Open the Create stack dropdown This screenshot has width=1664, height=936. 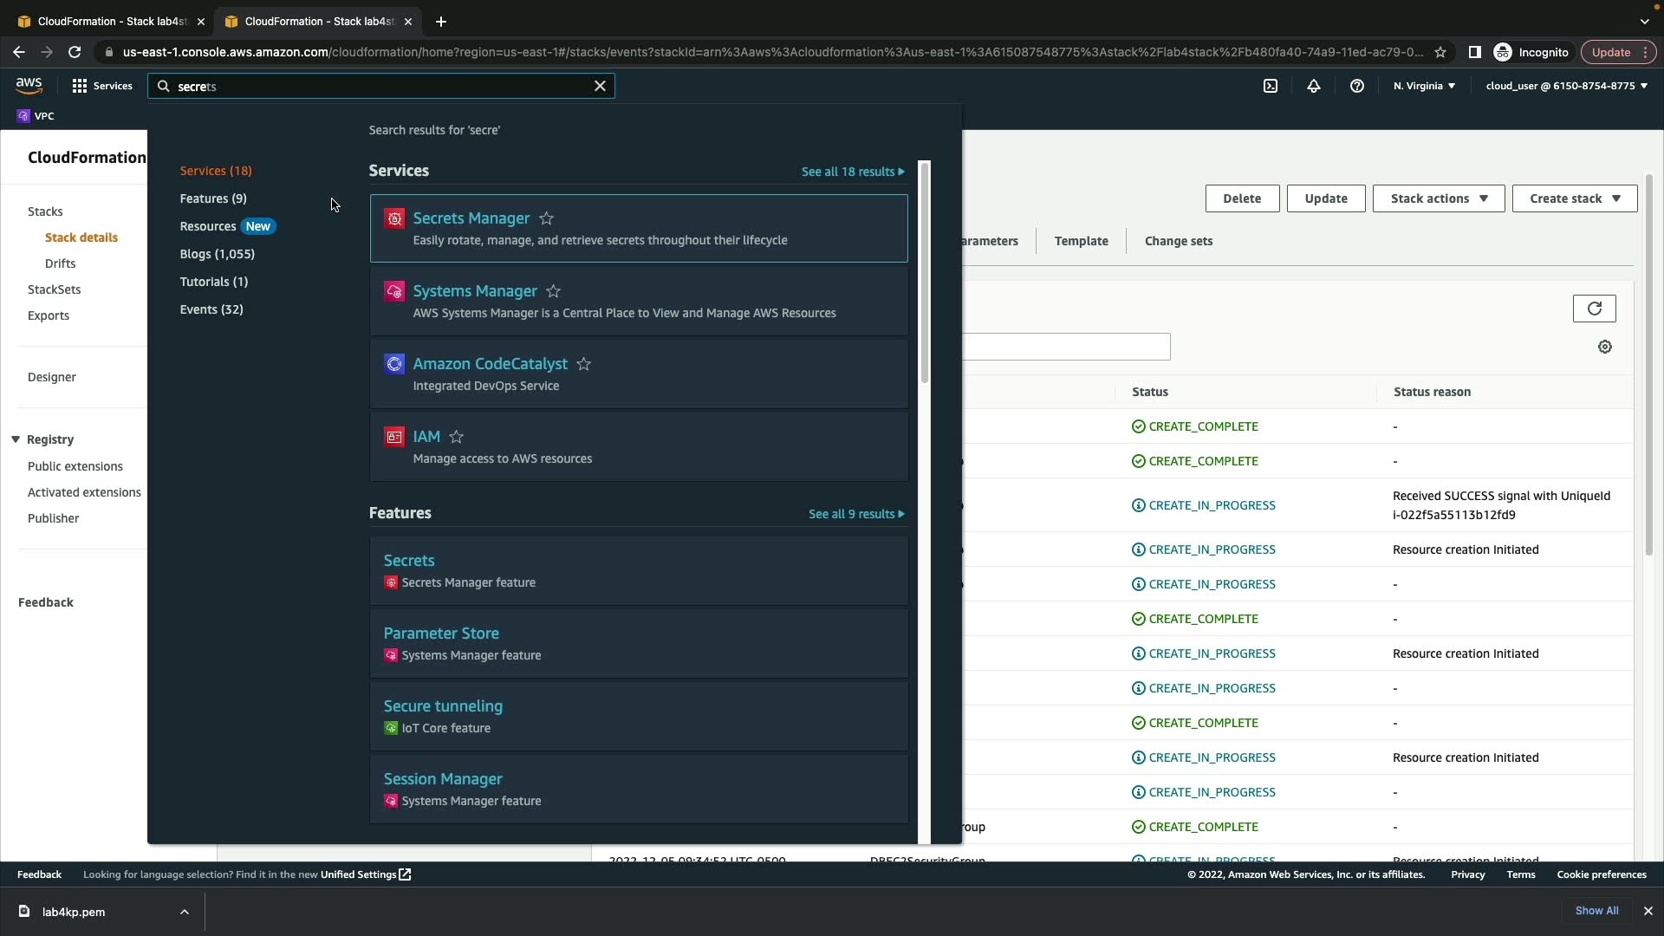[1574, 198]
